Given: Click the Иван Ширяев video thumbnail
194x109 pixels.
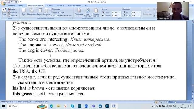Looking at the screenshot, I should point(172,11).
